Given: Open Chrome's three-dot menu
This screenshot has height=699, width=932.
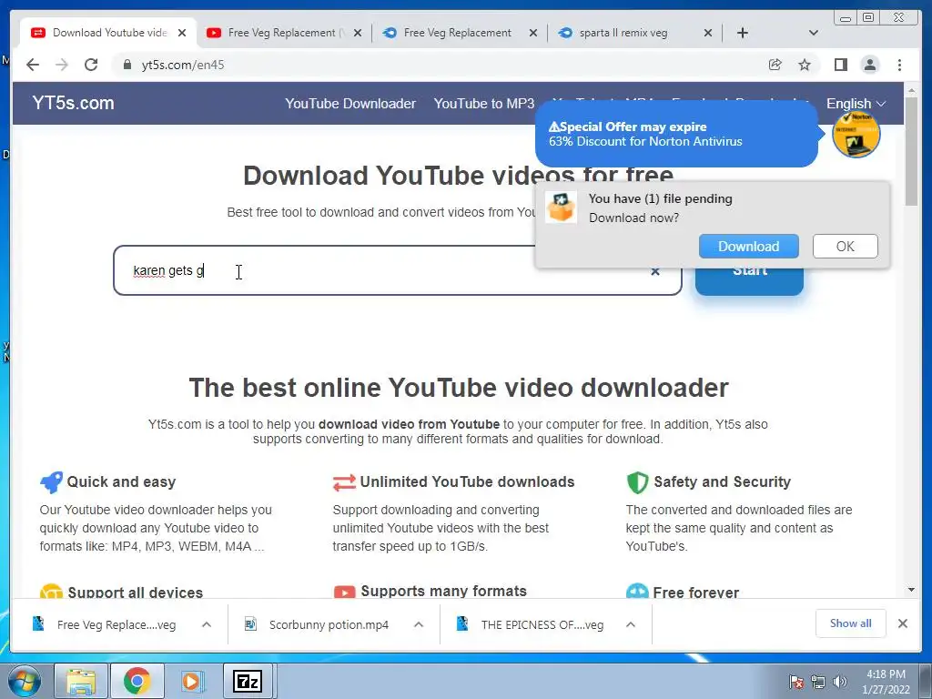Looking at the screenshot, I should click(900, 65).
